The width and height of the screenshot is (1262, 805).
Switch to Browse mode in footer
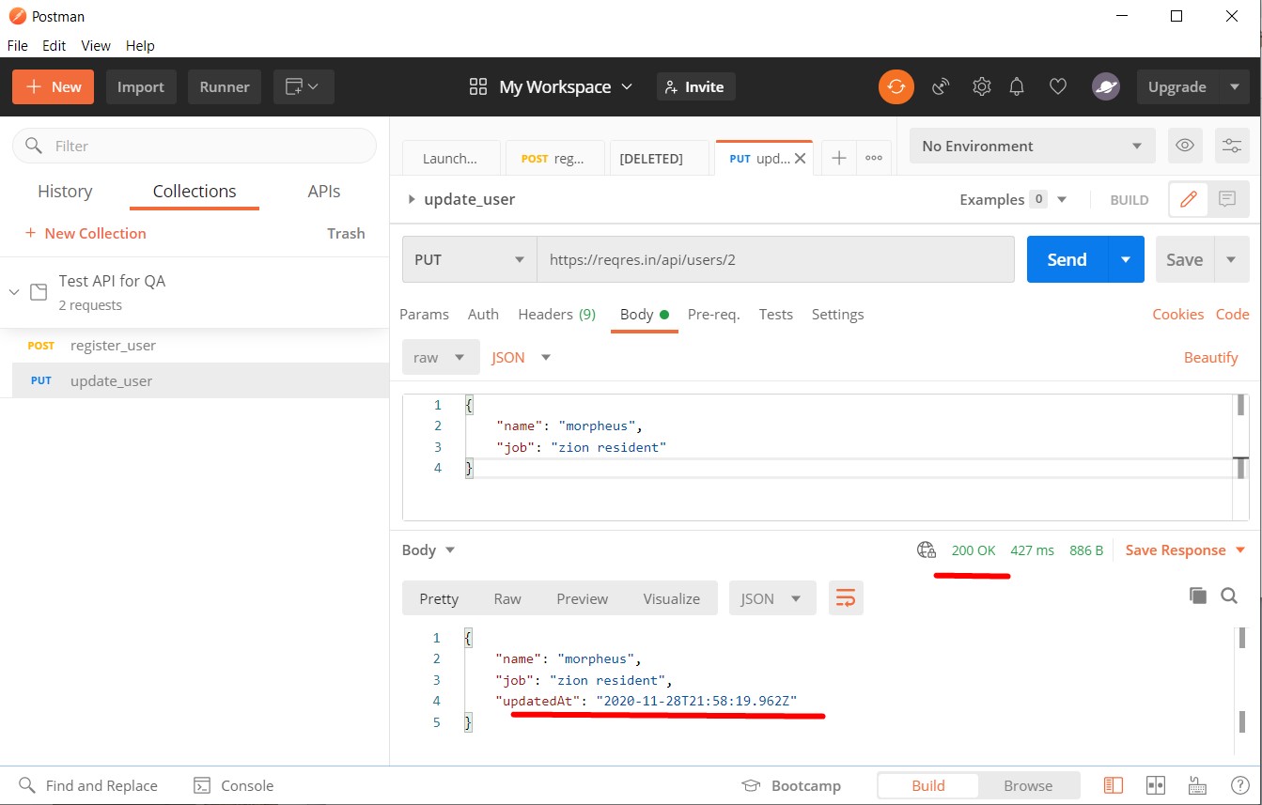point(1028,785)
